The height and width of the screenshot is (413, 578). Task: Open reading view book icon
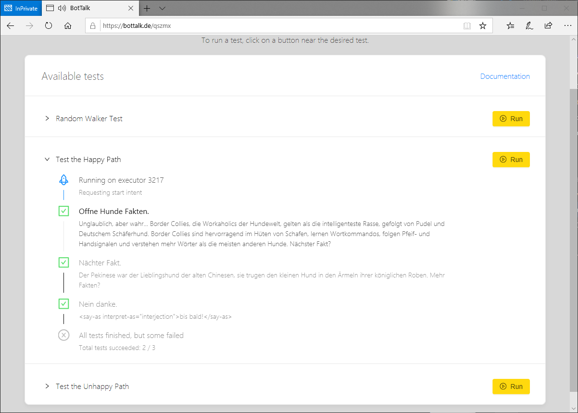click(467, 26)
